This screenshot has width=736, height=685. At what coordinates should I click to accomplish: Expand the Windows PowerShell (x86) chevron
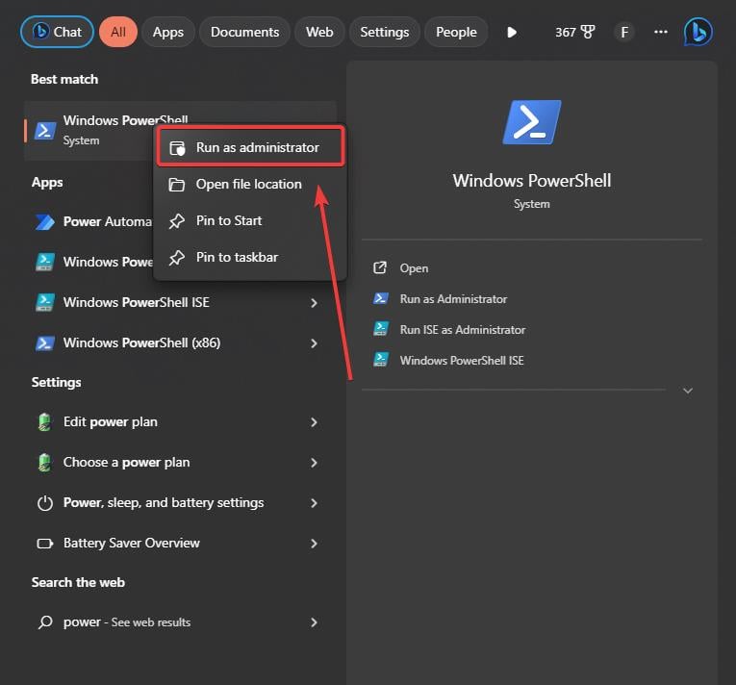tap(314, 343)
